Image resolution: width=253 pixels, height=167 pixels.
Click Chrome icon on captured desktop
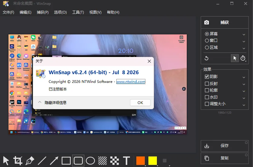(x=12, y=93)
